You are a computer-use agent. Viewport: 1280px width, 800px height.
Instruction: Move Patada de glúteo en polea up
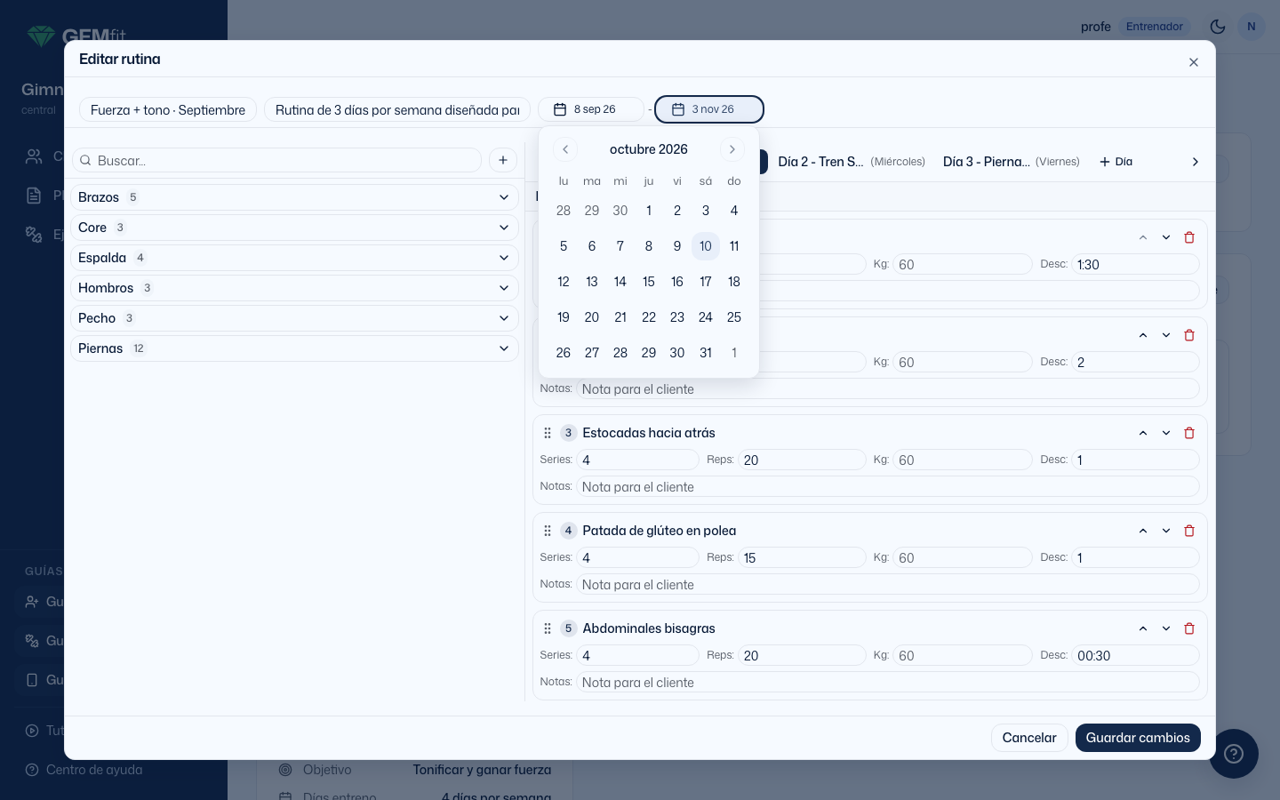click(1143, 531)
